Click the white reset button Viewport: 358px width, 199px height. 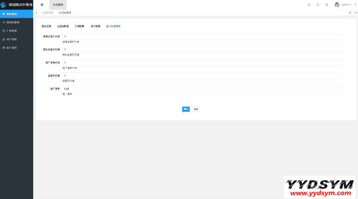[196, 109]
